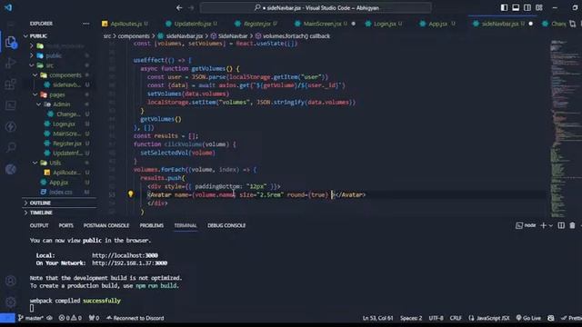Click Reconnect to Discord

[x=135, y=318]
